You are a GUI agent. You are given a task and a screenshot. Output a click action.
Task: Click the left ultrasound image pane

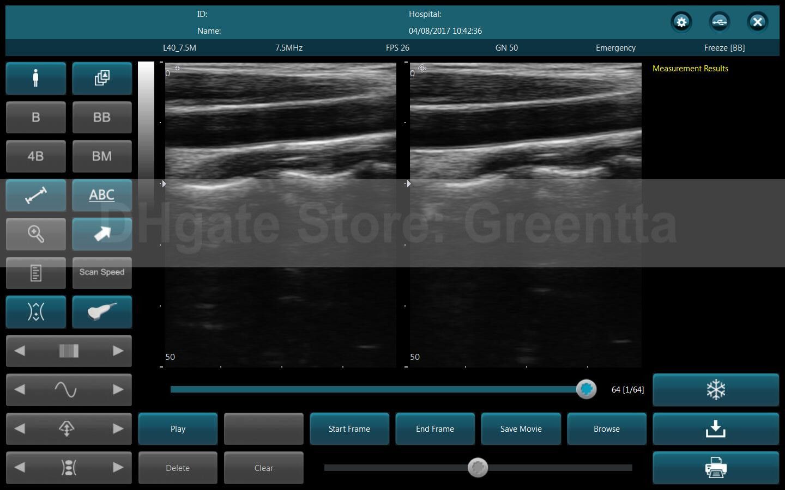point(281,215)
